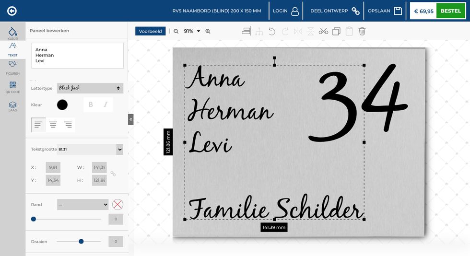
Task: Open the Tekstgrootte size dropdown
Action: point(90,150)
